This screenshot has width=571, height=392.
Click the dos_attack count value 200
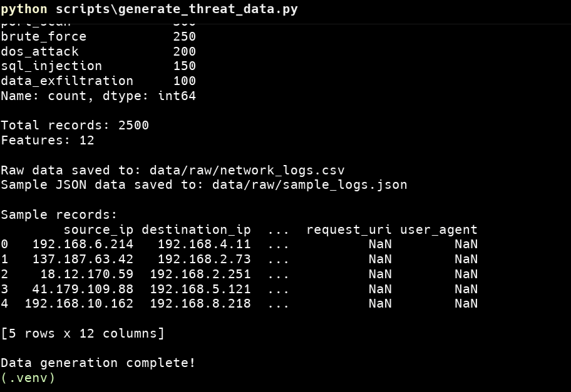click(x=184, y=52)
